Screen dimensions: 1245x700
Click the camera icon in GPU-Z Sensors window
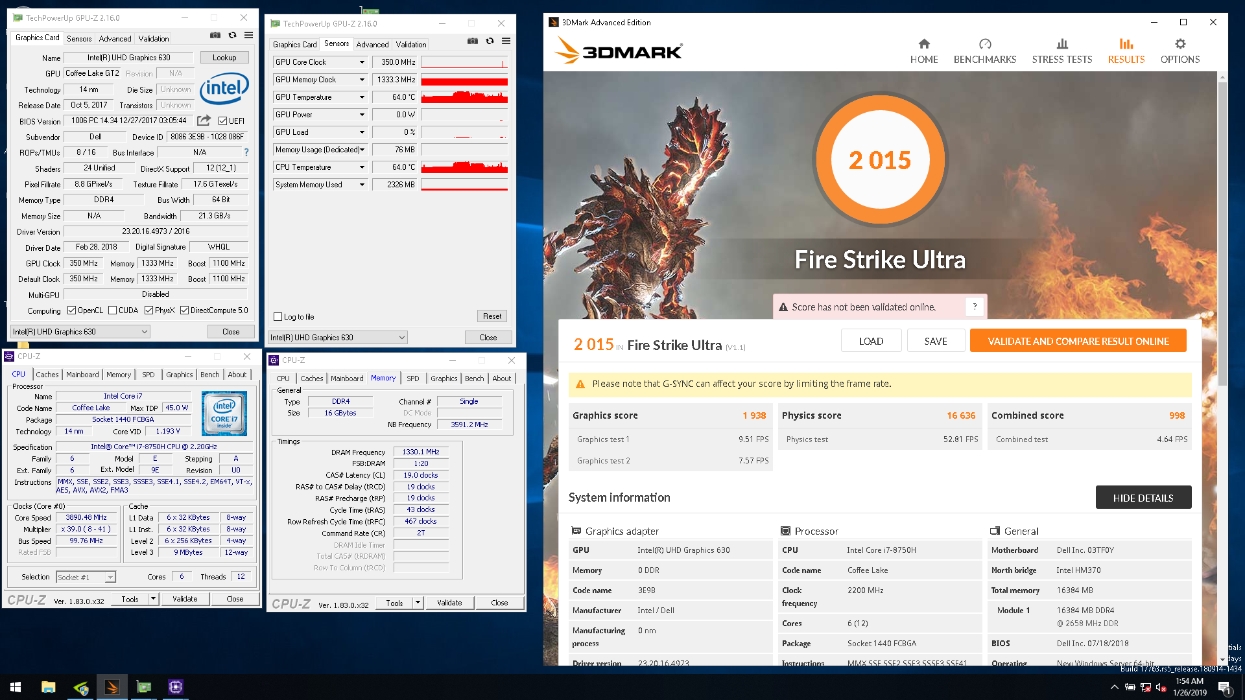[473, 41]
